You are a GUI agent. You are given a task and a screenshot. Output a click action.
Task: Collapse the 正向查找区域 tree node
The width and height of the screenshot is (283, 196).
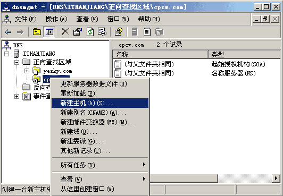pyautogui.click(x=16, y=62)
